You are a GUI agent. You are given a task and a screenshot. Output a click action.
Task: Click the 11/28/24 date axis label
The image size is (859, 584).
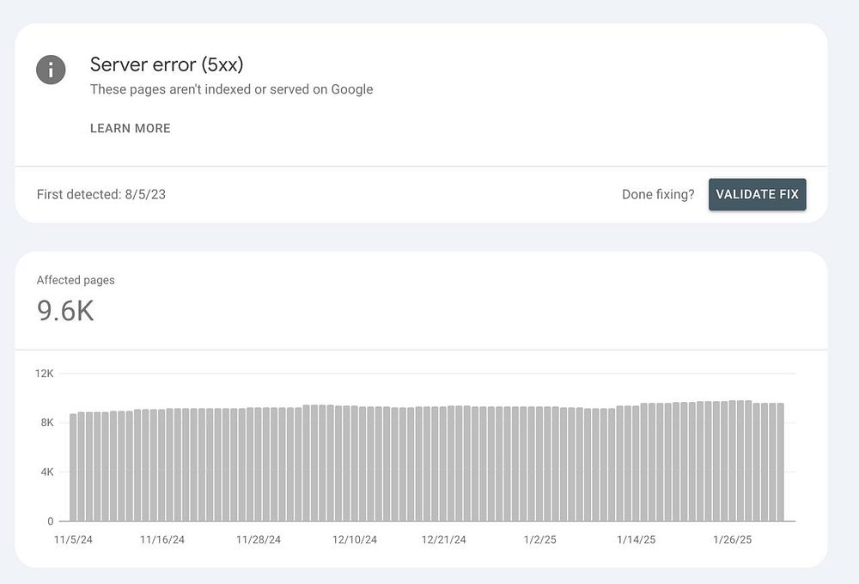[259, 539]
